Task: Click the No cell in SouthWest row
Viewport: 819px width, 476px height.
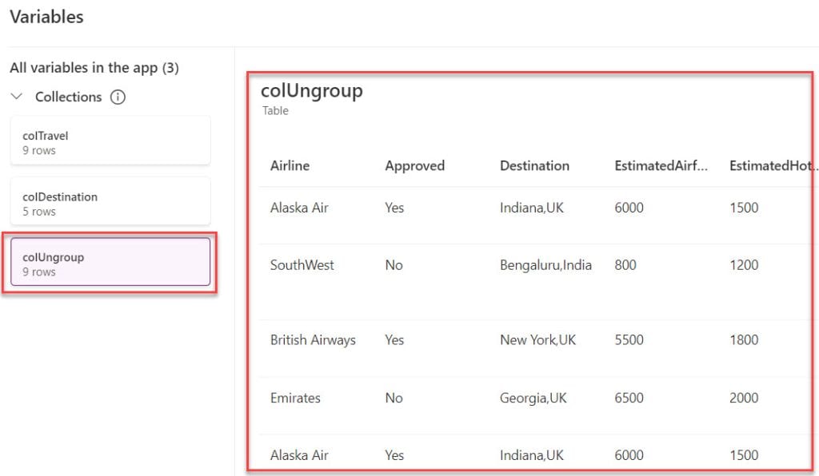Action: tap(394, 265)
